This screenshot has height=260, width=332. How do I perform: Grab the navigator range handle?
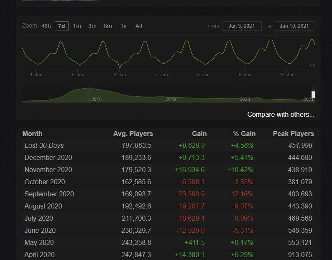coord(313,95)
